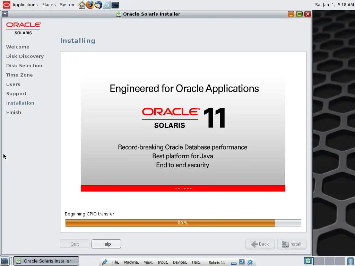Click the pin icon on VirtualBox mini toolbar
The image size is (355, 266).
104,262
